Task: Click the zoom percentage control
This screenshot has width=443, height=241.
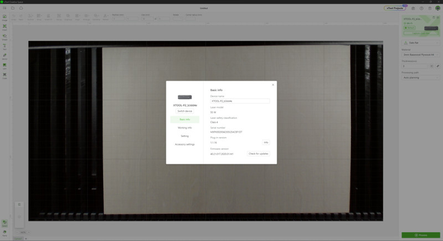Action: click(x=23, y=233)
